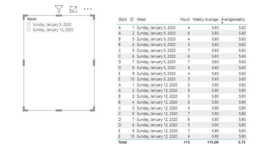Select the Week slicer title

pos(32,19)
